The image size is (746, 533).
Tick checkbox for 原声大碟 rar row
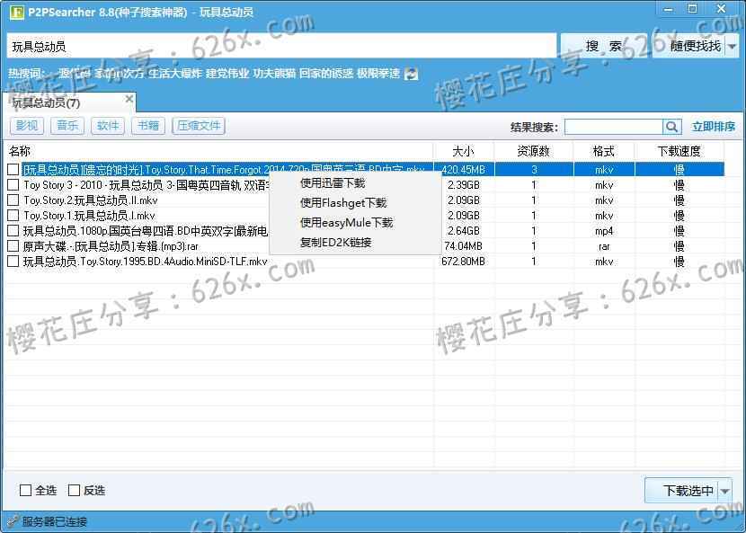click(13, 246)
